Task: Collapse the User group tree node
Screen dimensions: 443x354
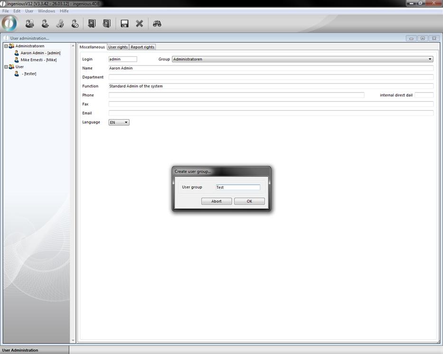Action: [6, 67]
